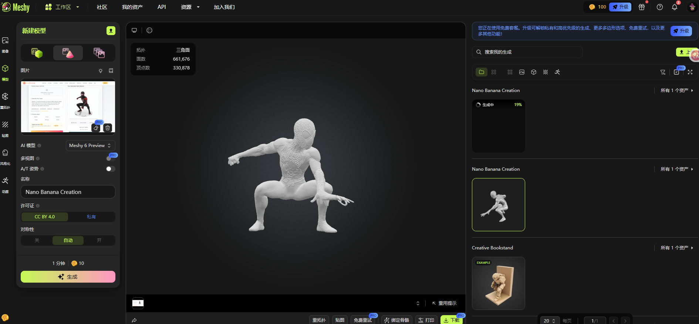The height and width of the screenshot is (324, 699).
Task: Select the CC BY 4.0 license option
Action: point(45,217)
